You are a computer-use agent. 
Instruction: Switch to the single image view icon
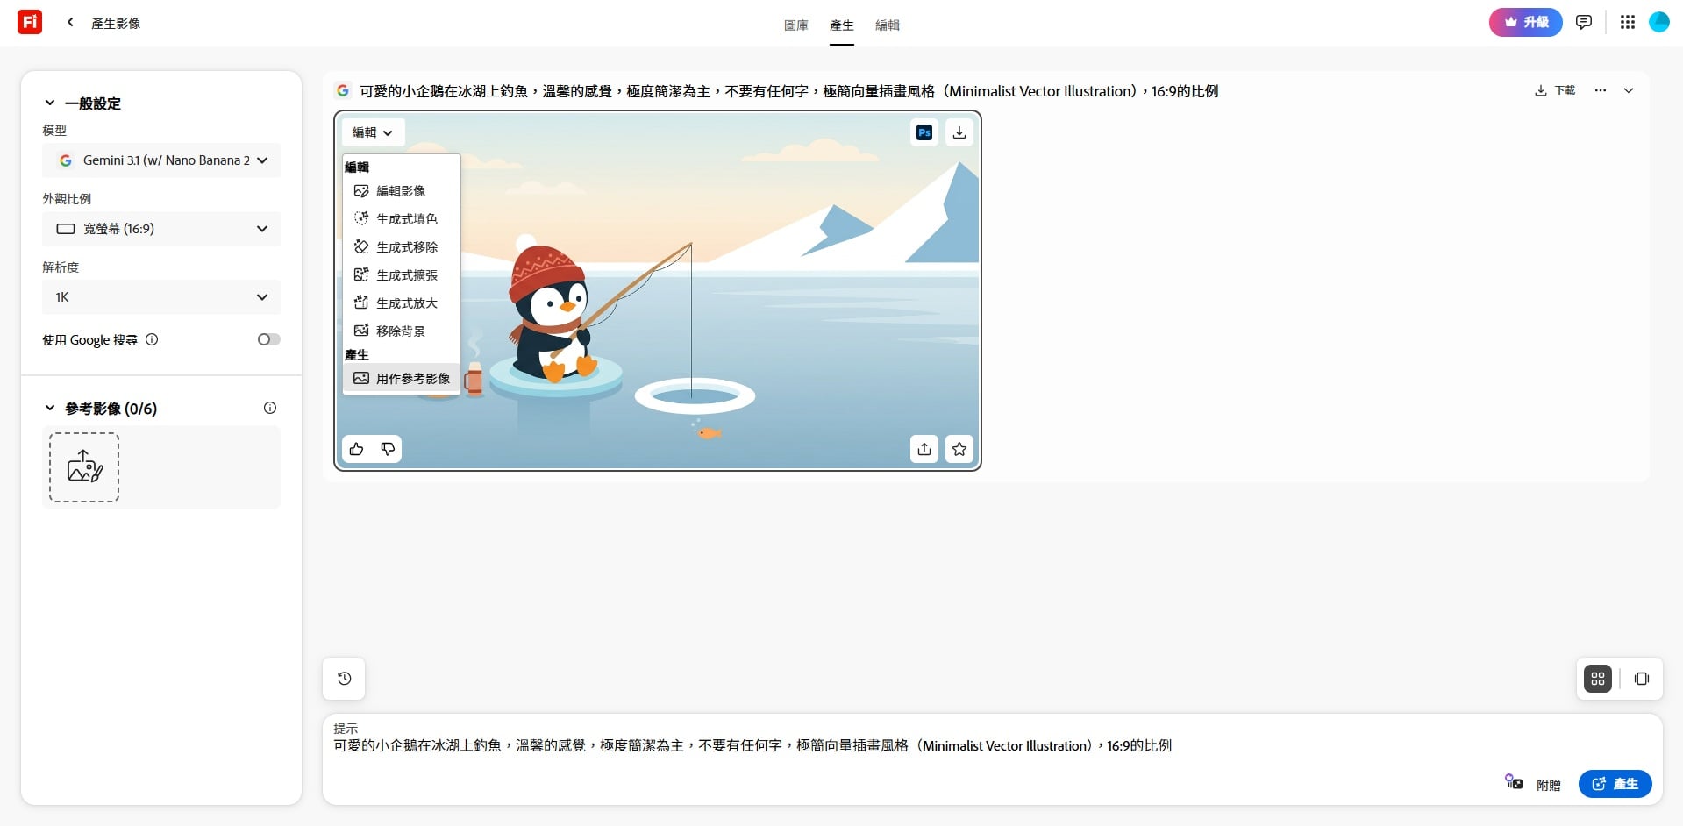pos(1641,679)
